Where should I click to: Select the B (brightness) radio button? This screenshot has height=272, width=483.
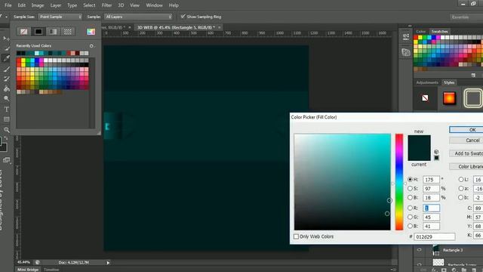pos(410,197)
